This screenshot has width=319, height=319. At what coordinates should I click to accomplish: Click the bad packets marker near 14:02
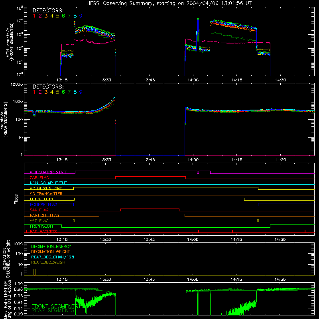pos(199,231)
